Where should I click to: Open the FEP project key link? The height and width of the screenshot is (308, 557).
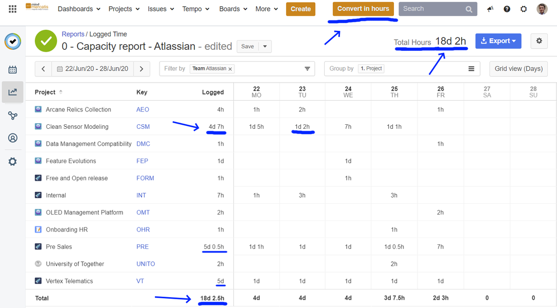[x=142, y=161]
